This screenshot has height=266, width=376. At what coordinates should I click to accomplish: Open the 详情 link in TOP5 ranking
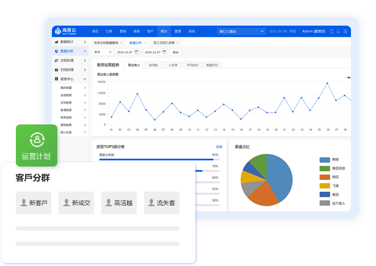pos(219,147)
